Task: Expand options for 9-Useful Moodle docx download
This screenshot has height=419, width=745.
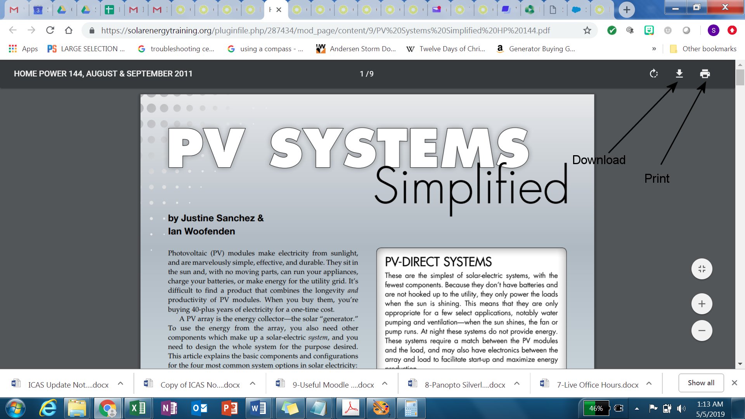Action: pos(385,384)
